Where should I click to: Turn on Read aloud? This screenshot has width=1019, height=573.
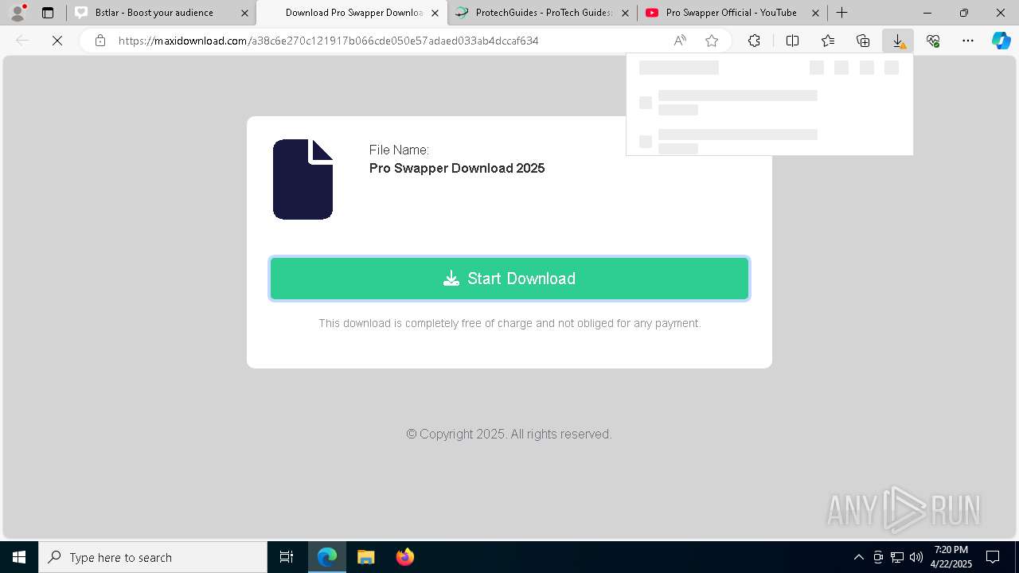coord(680,41)
